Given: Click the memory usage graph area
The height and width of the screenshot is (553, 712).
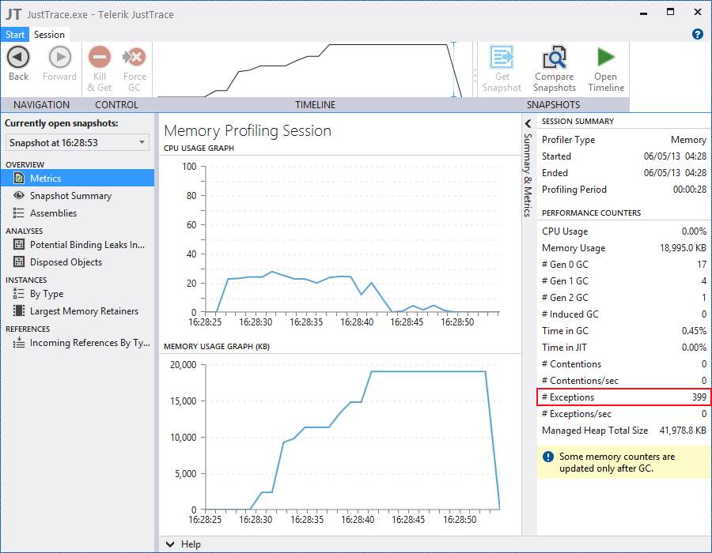Looking at the screenshot, I should click(x=352, y=438).
